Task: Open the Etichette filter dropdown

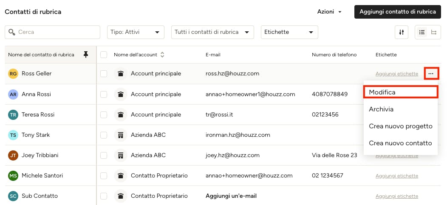Action: pos(289,32)
